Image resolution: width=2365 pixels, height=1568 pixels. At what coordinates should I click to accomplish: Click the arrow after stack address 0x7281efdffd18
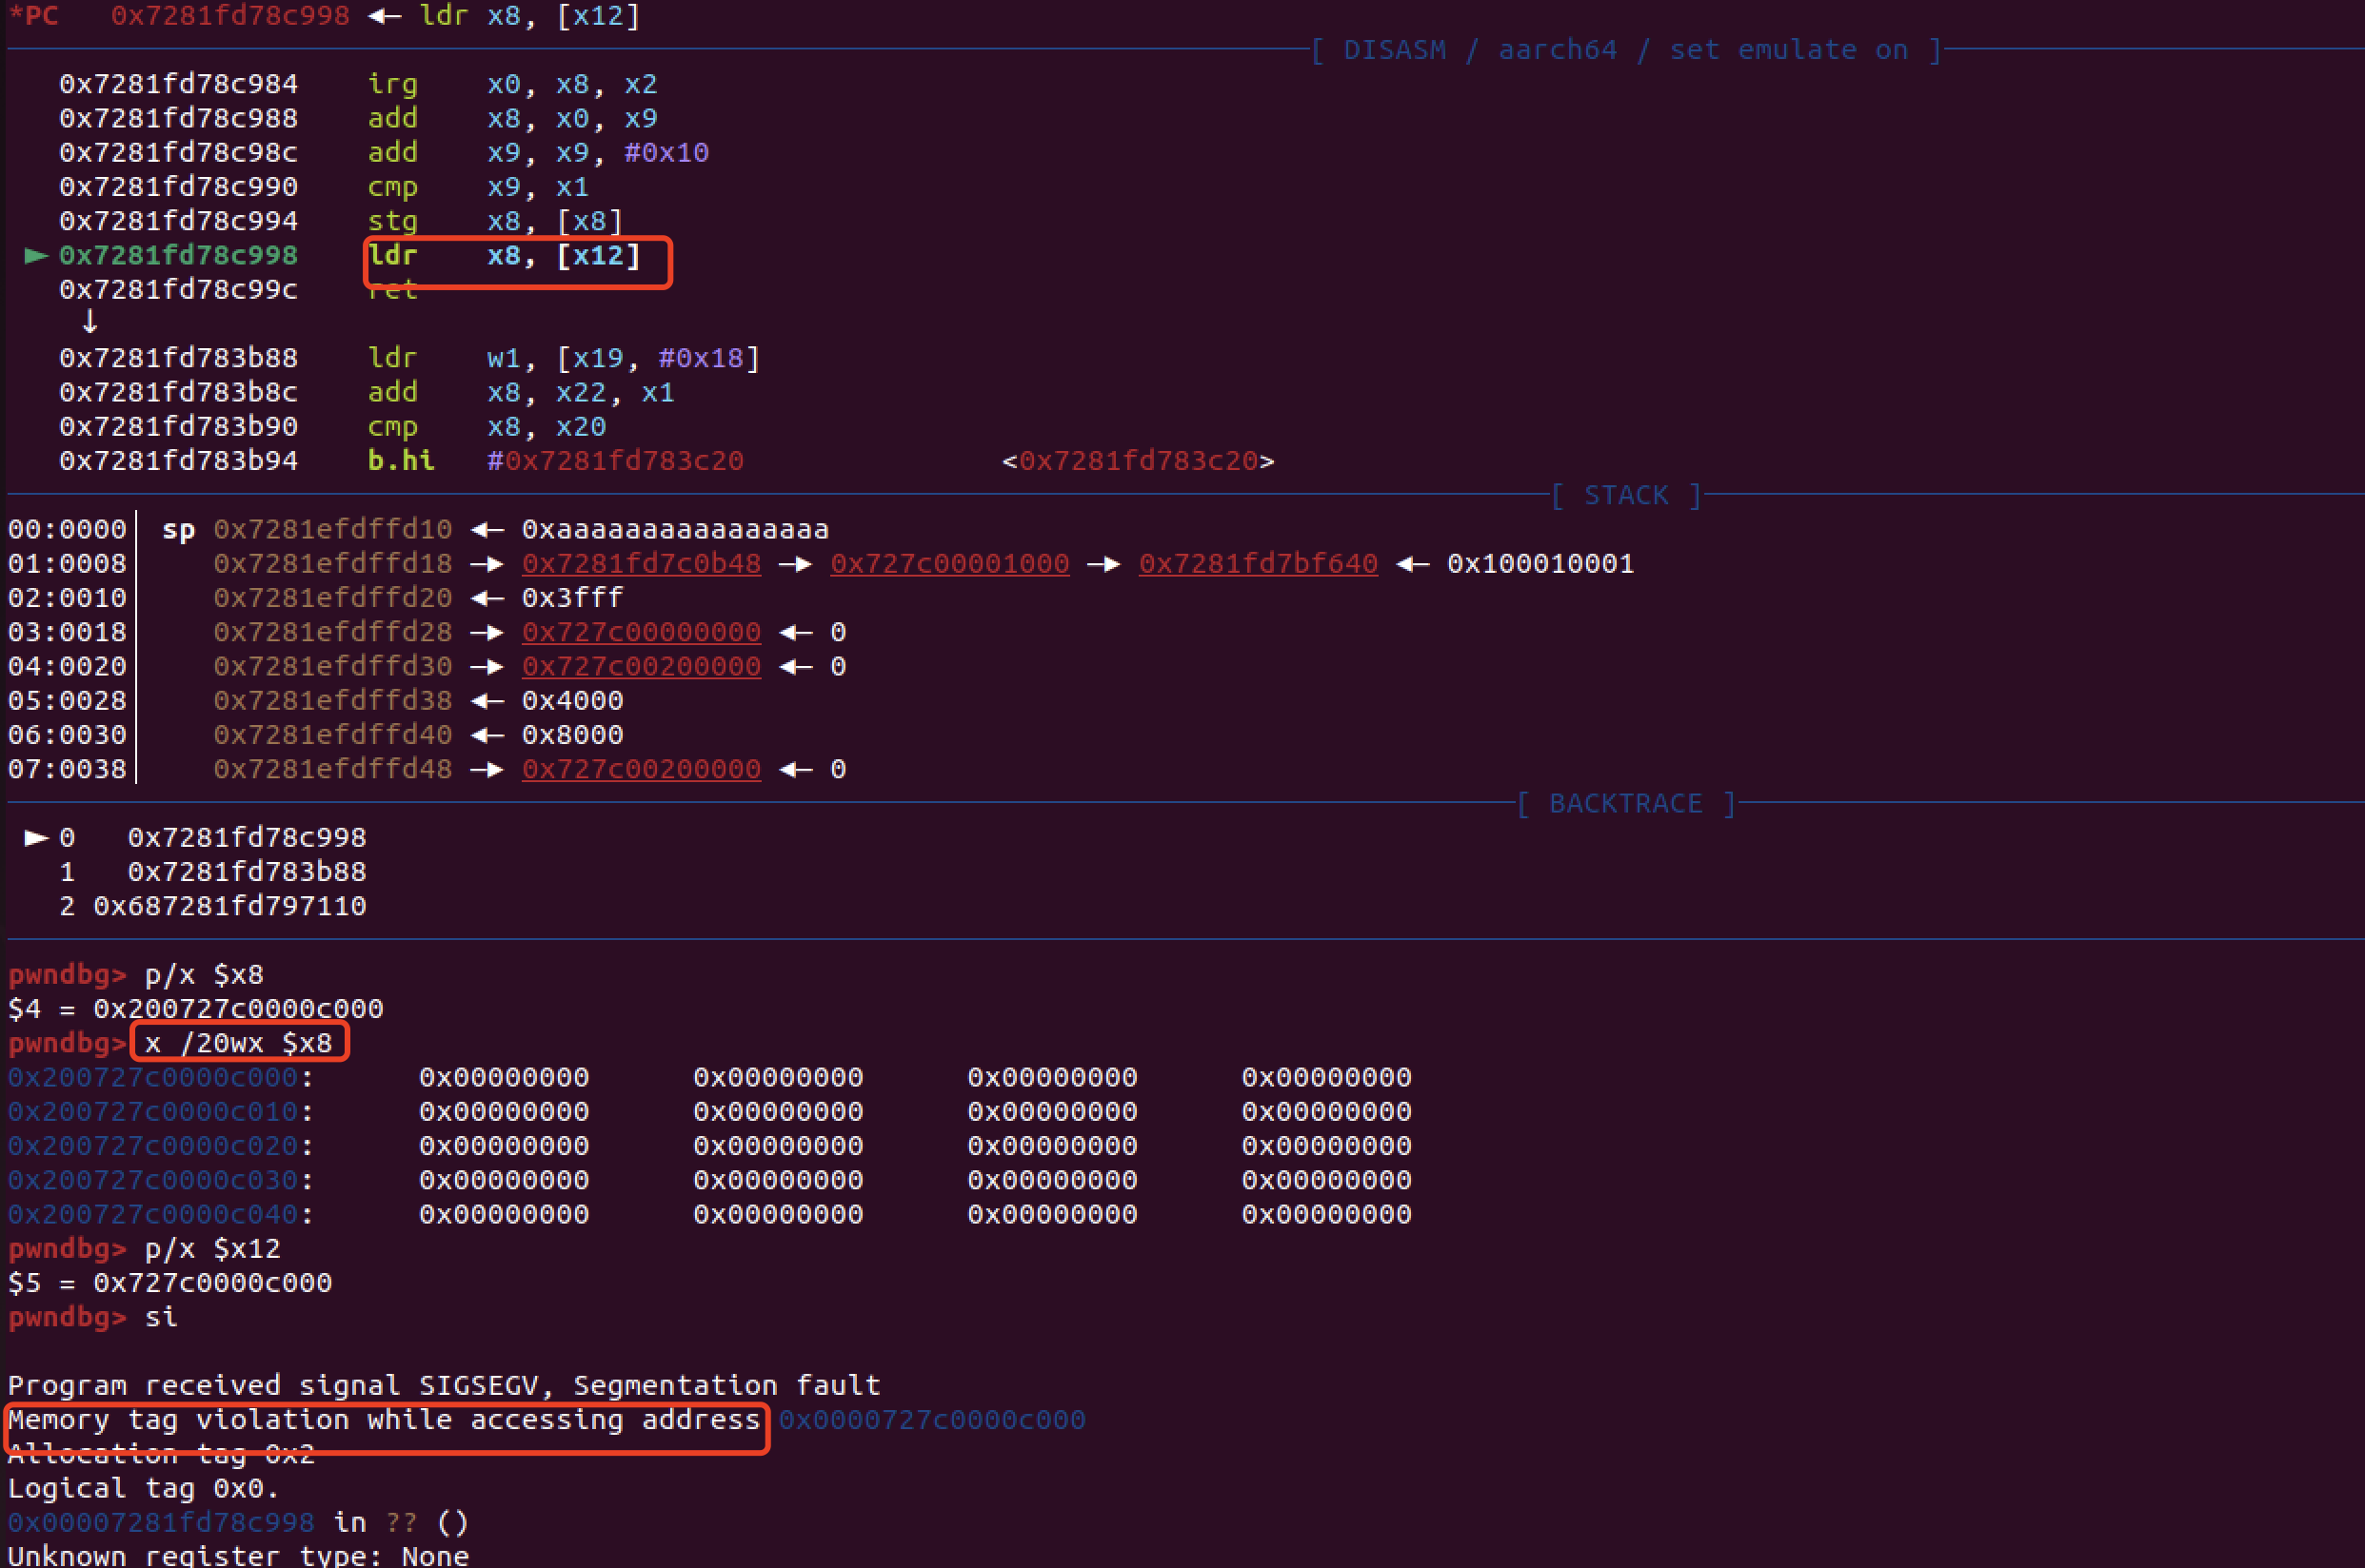487,564
